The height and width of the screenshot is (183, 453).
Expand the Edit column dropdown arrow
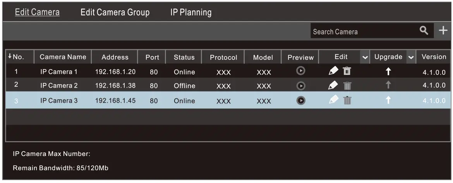point(364,58)
